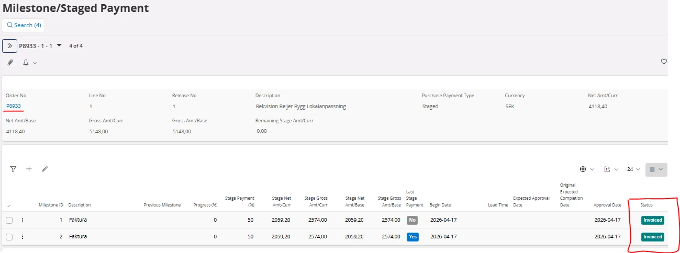Click the notification bell icon

coord(26,62)
